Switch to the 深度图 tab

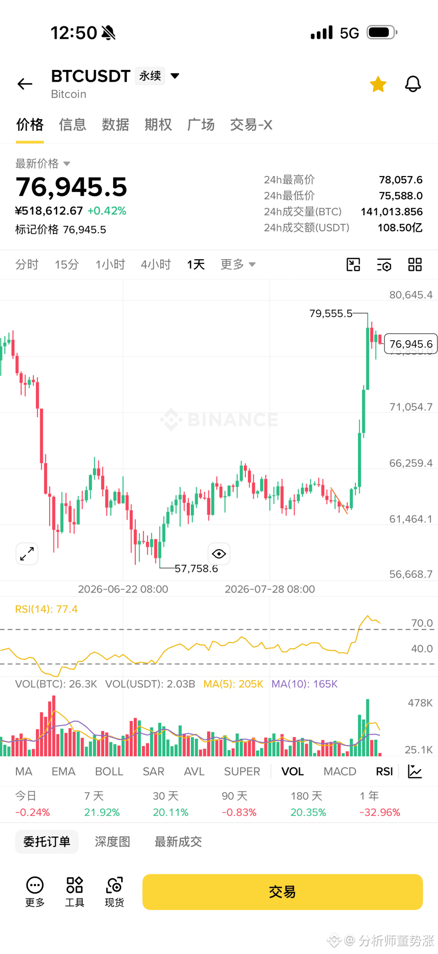point(112,842)
